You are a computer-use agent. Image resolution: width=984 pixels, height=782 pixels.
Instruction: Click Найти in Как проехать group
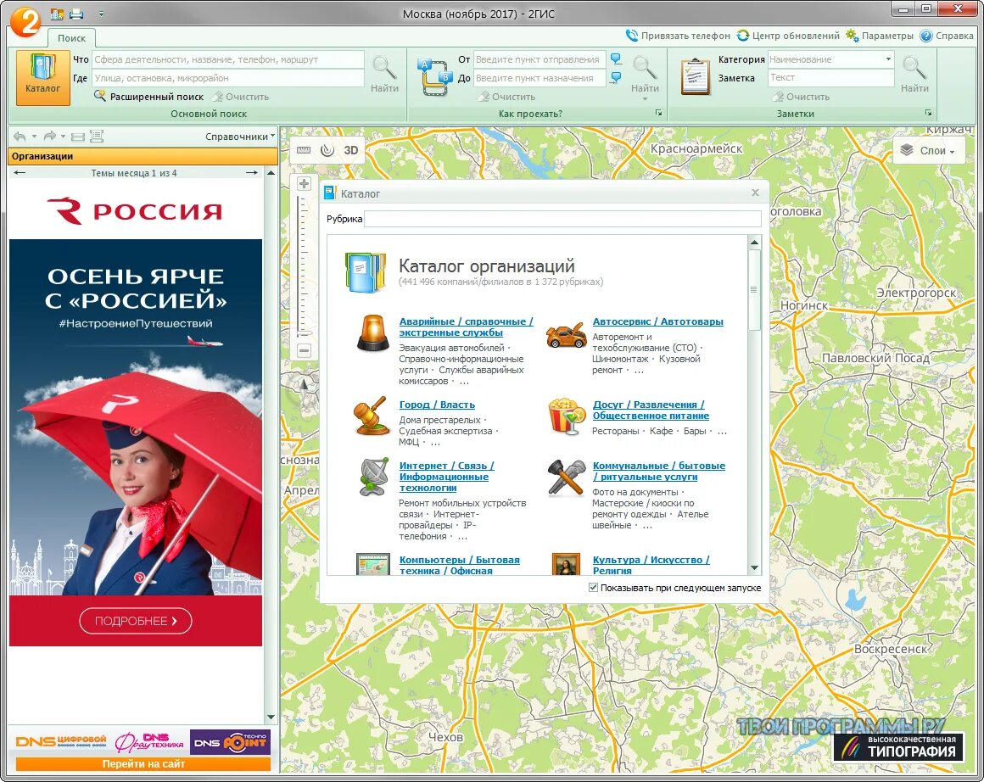645,74
